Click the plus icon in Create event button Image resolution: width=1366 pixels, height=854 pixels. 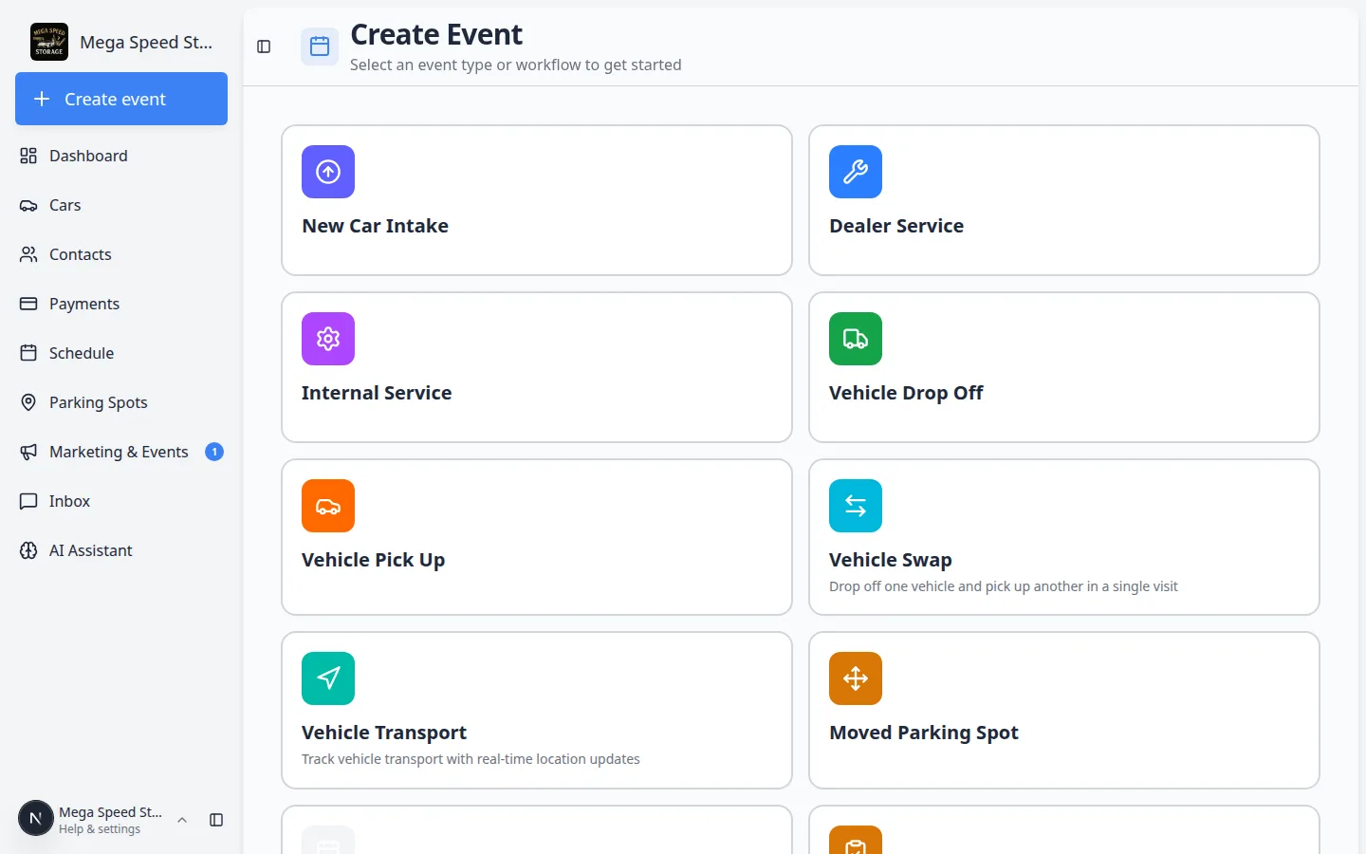coord(42,99)
